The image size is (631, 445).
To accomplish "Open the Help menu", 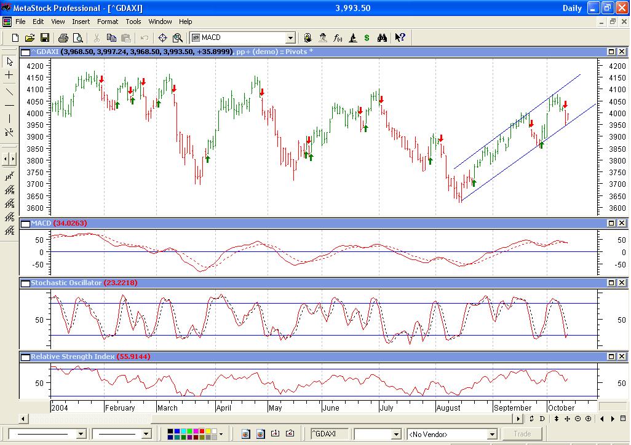I will (186, 22).
